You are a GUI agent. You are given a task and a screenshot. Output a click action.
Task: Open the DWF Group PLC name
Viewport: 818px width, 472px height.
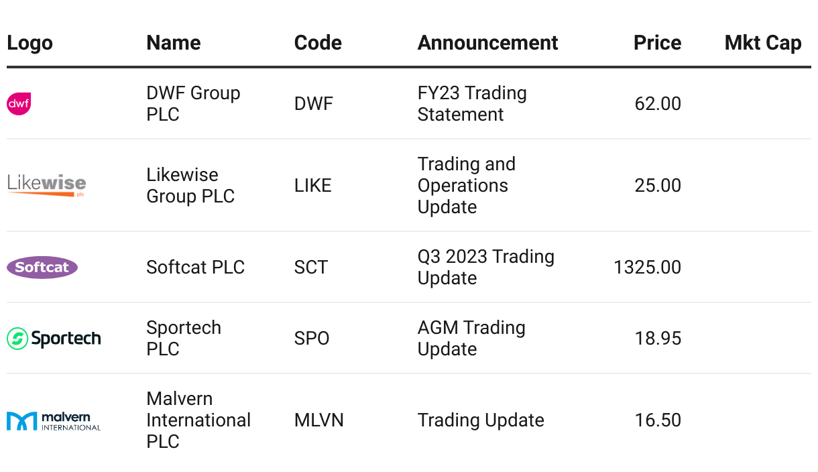click(193, 104)
